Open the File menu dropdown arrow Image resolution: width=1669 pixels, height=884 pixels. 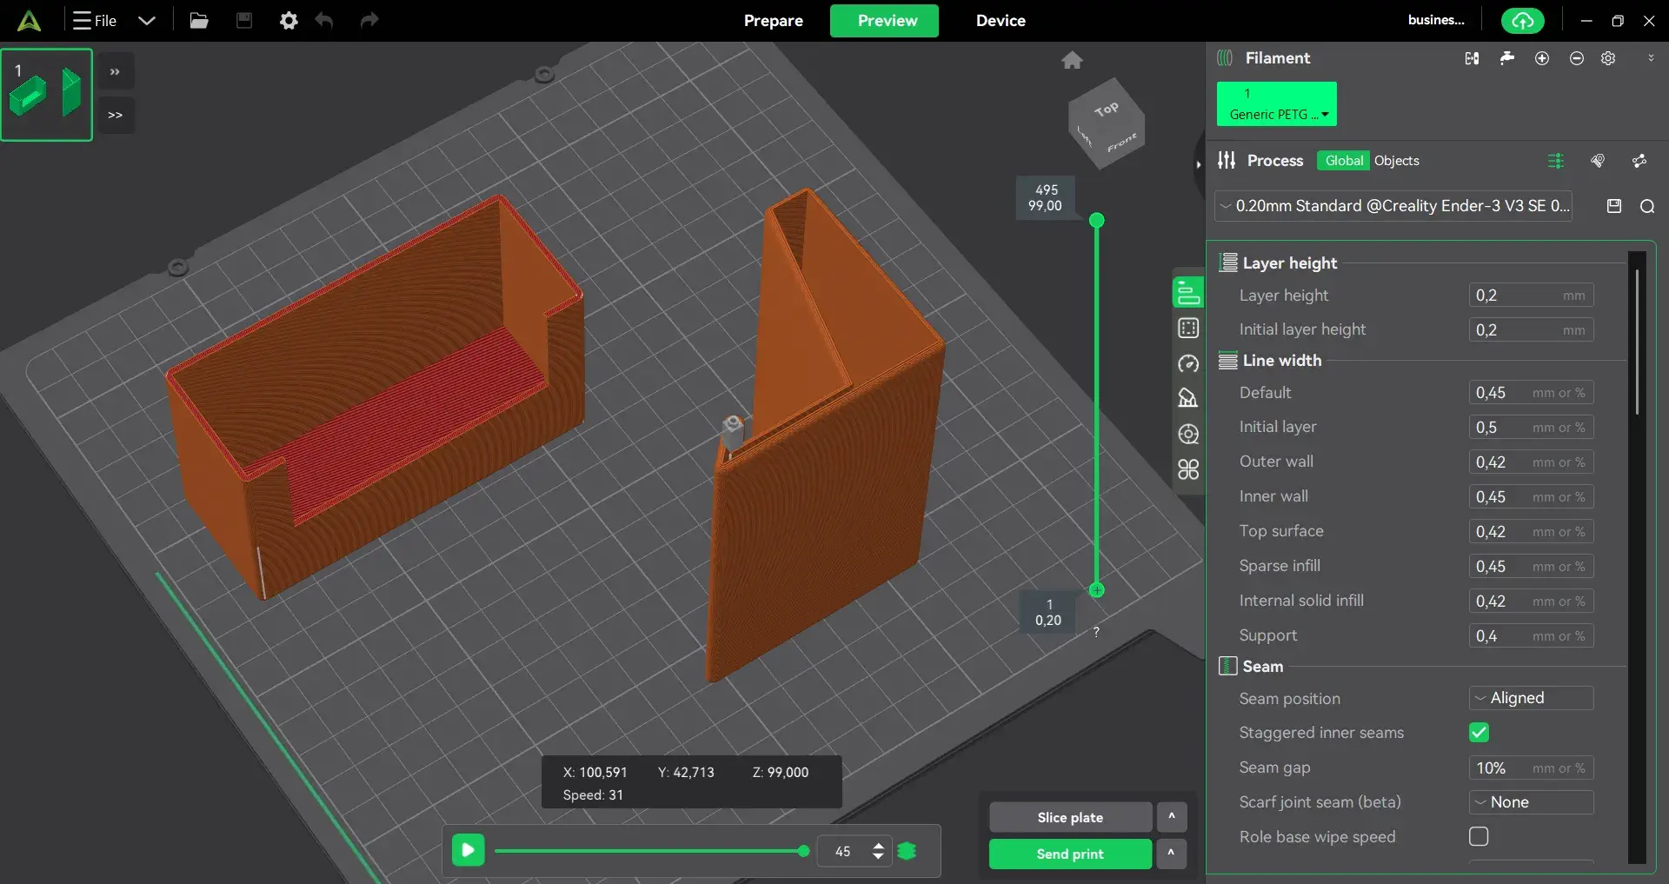tap(147, 21)
